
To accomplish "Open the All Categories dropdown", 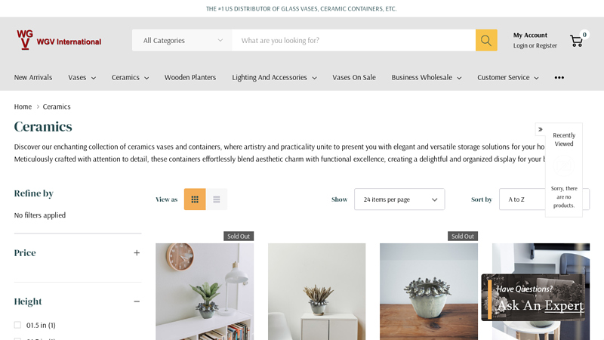I will pos(182,40).
